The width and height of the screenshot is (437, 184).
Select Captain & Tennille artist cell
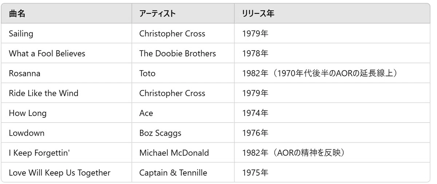tap(183, 173)
